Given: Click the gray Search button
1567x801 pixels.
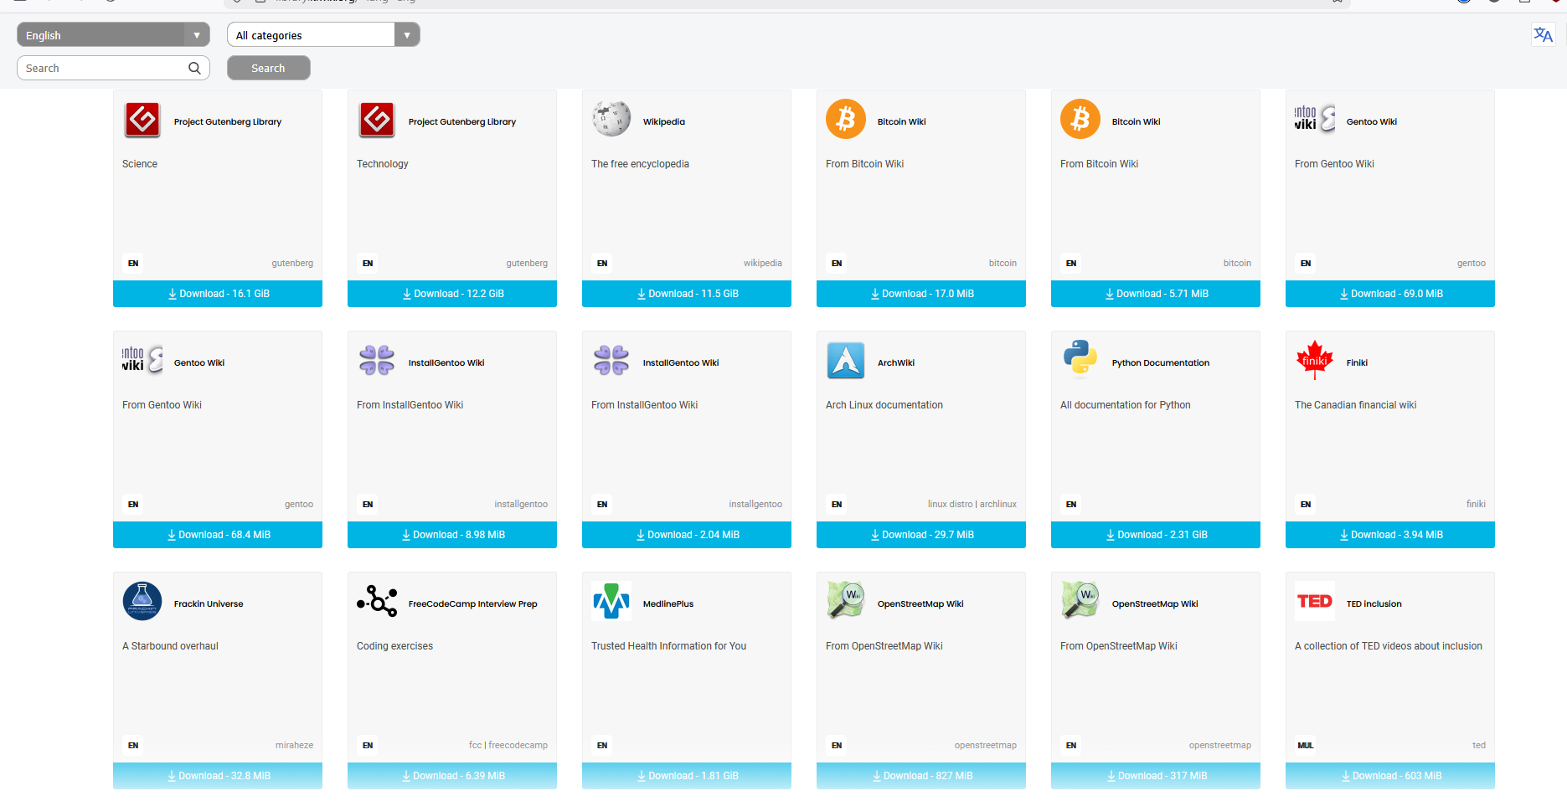Looking at the screenshot, I should 269,68.
